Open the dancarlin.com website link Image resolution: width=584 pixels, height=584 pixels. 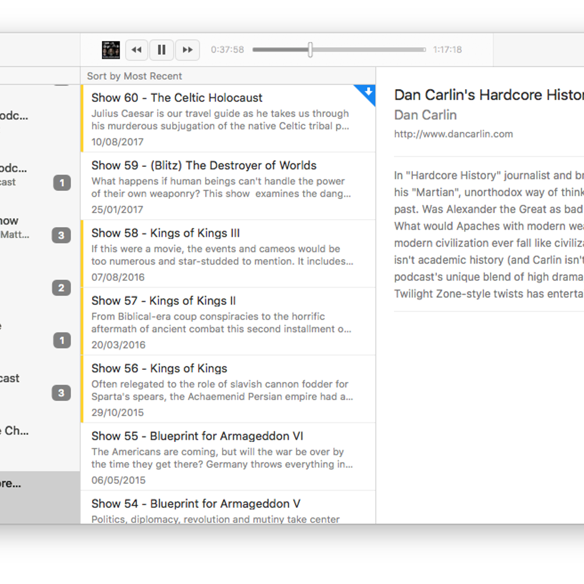tap(454, 134)
